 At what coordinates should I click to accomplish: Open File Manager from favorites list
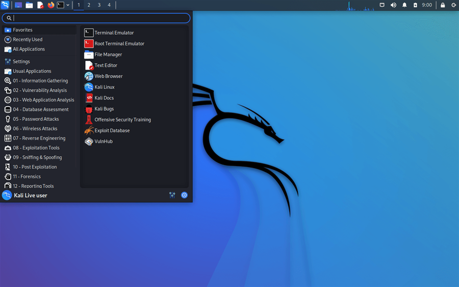point(134,54)
